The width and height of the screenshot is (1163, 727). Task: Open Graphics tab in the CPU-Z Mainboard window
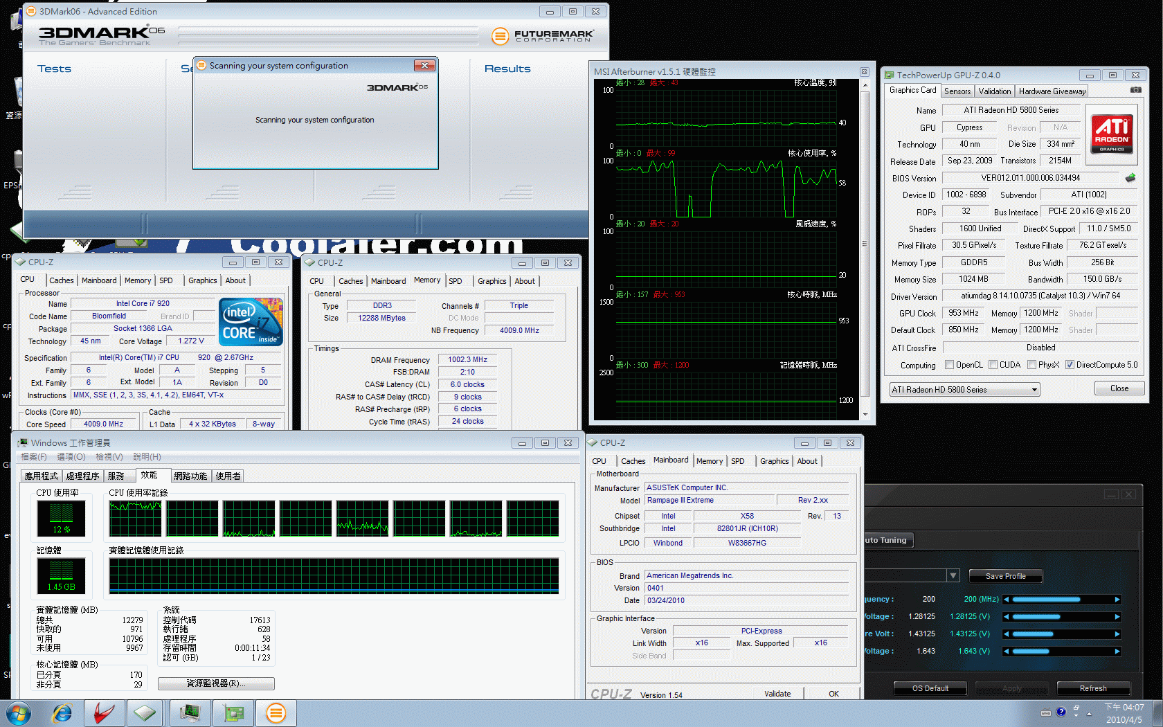[774, 461]
